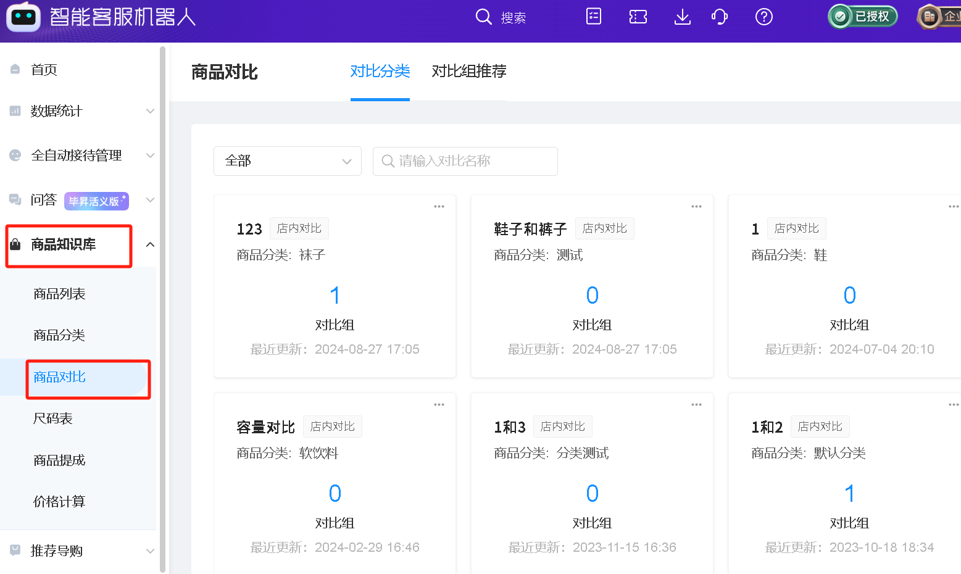The width and height of the screenshot is (961, 574).
Task: Click the count 1 on 1和2 card
Action: pyautogui.click(x=849, y=493)
